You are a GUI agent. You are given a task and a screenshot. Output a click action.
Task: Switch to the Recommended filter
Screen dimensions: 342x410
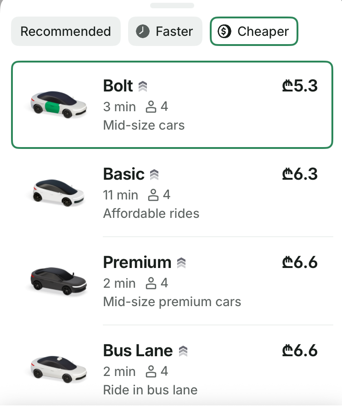click(x=66, y=31)
